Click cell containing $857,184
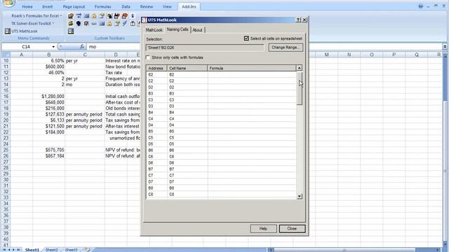Screen dimensions: 449x252 pos(48,156)
